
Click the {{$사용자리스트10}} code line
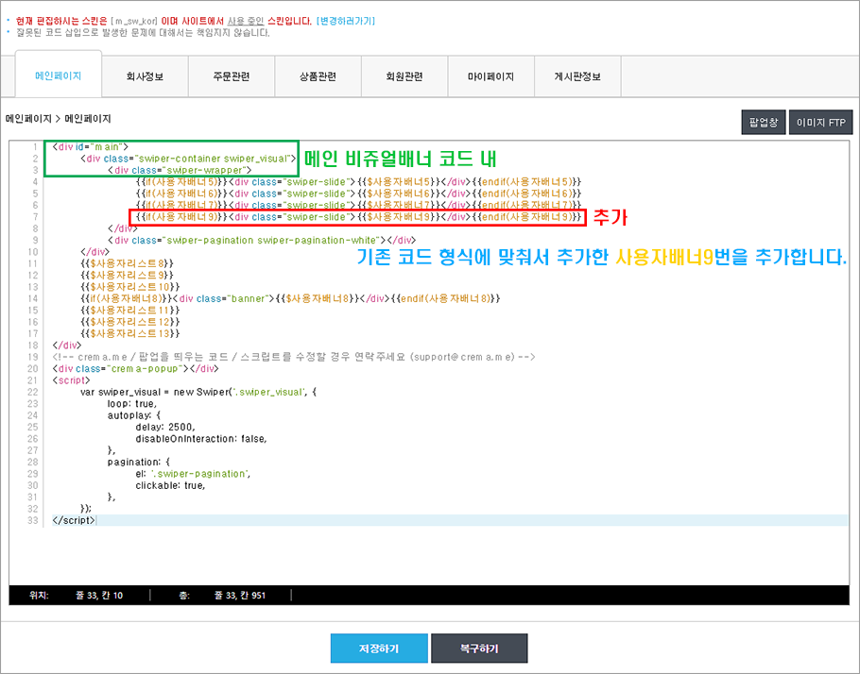click(130, 287)
